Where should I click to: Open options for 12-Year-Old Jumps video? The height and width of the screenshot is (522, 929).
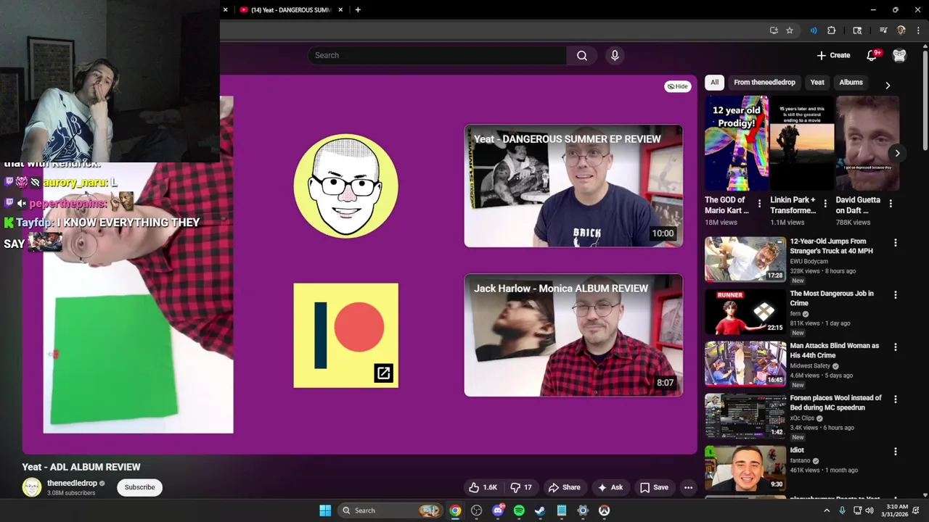(895, 243)
